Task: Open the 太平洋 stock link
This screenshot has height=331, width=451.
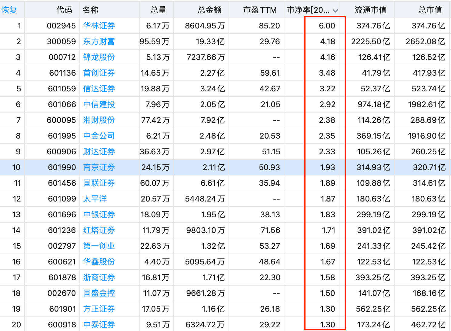Action: (x=95, y=199)
